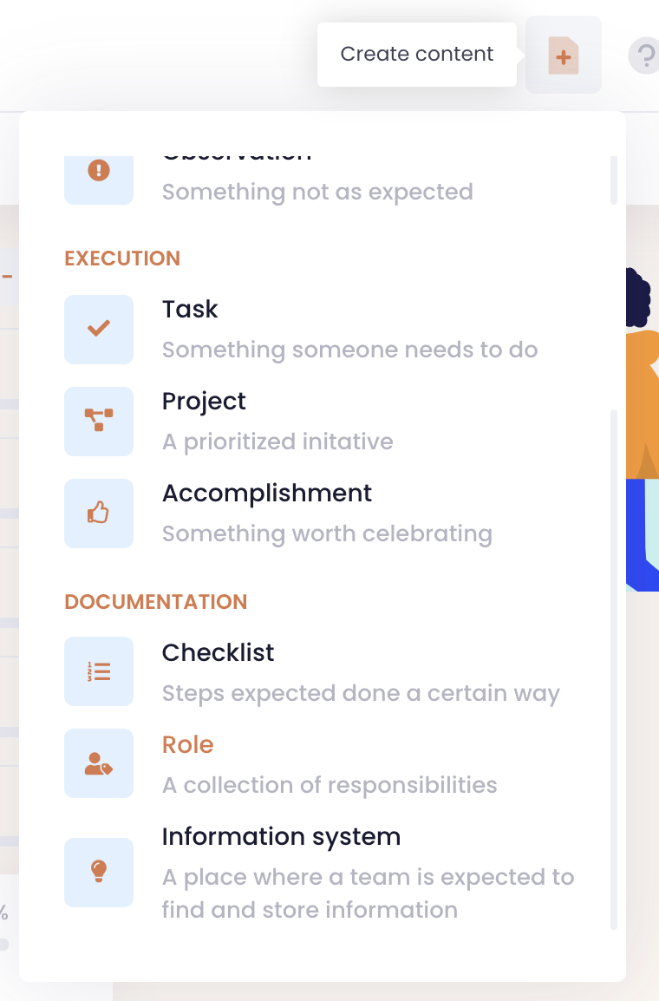The height and width of the screenshot is (1001, 659).
Task: Choose Checklist under Documentation
Action: pos(218,652)
